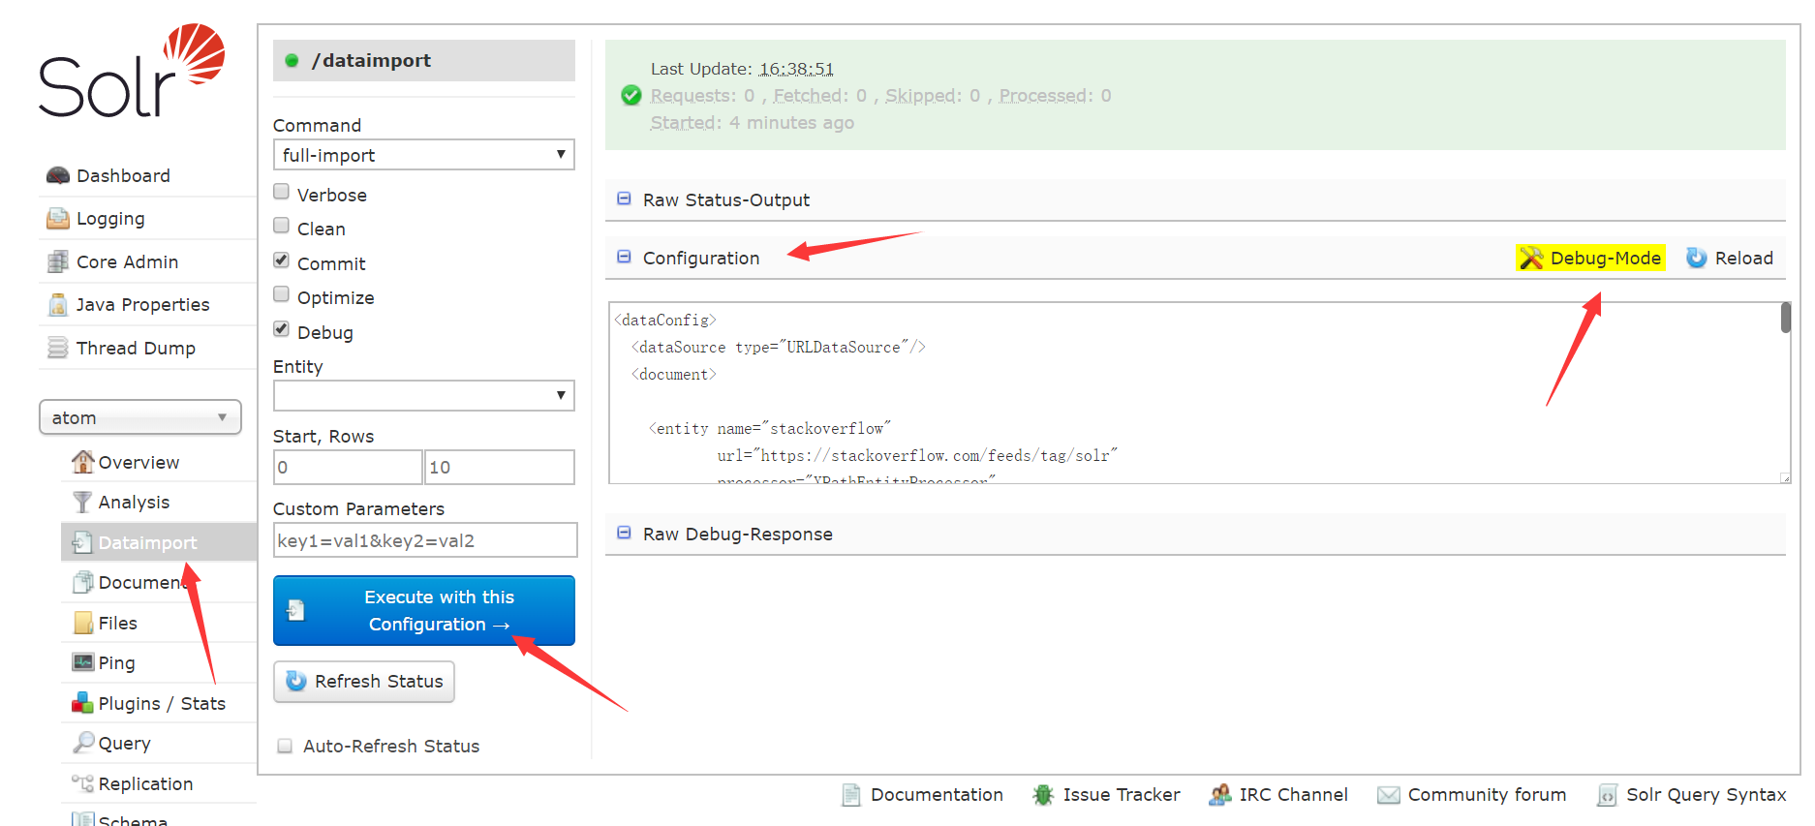Click the Logging sidebar icon
Image resolution: width=1815 pixels, height=826 pixels.
pyautogui.click(x=58, y=219)
